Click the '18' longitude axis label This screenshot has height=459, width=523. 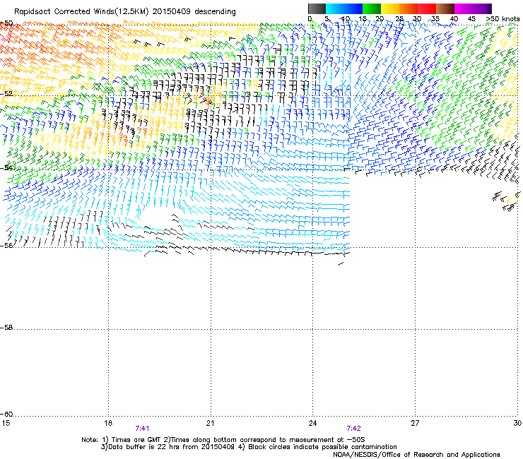pyautogui.click(x=107, y=423)
